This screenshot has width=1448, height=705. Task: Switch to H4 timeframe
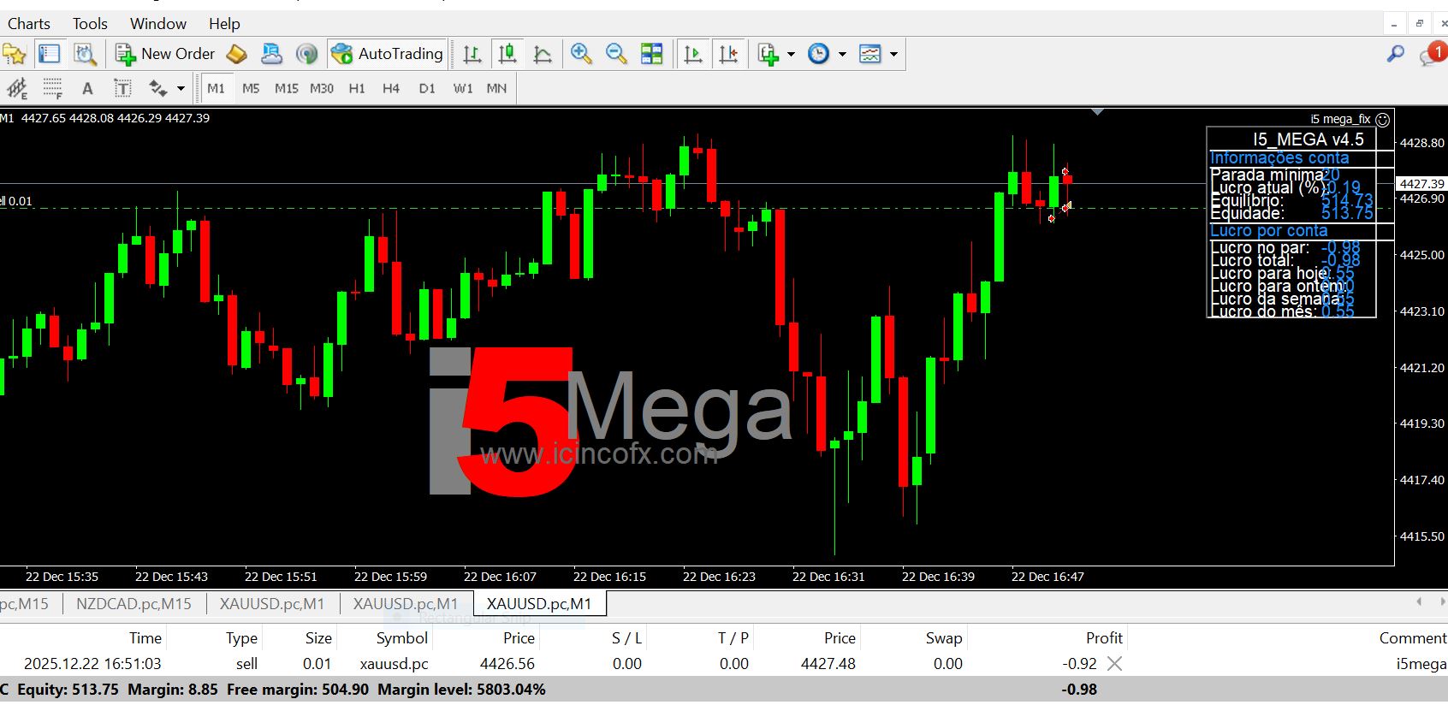tap(391, 88)
